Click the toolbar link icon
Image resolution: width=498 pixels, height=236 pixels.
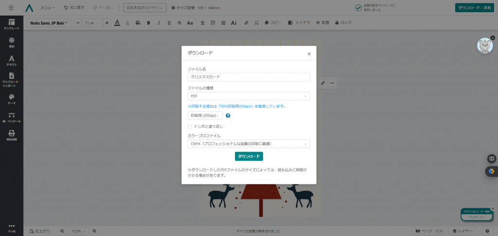tap(247, 23)
